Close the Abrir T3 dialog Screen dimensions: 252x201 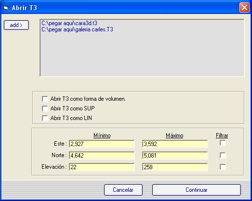click(x=244, y=8)
